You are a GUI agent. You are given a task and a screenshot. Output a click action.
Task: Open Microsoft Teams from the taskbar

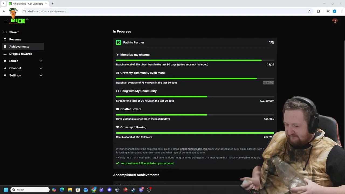click(x=101, y=190)
